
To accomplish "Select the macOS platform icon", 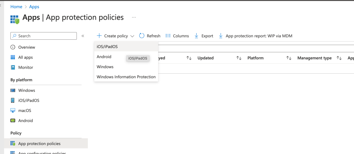I will click(x=13, y=111).
